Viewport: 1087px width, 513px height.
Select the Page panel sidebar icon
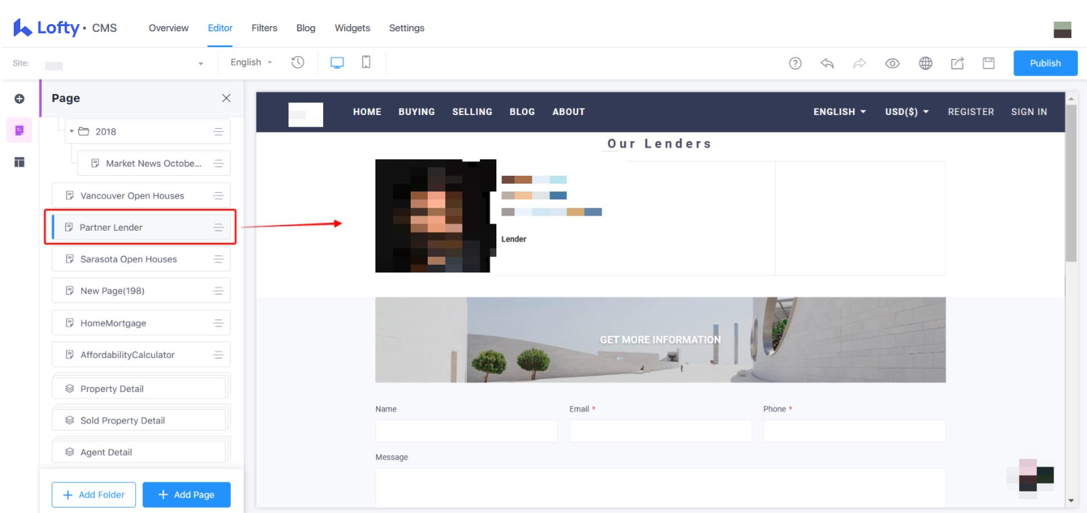coord(20,130)
